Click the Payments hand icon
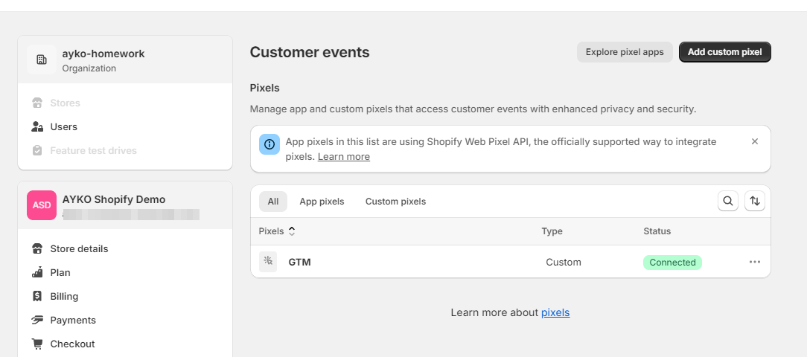 click(x=37, y=320)
